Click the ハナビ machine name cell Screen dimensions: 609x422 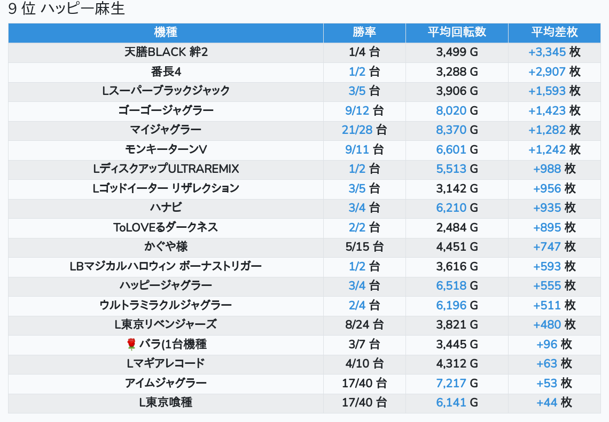(166, 208)
